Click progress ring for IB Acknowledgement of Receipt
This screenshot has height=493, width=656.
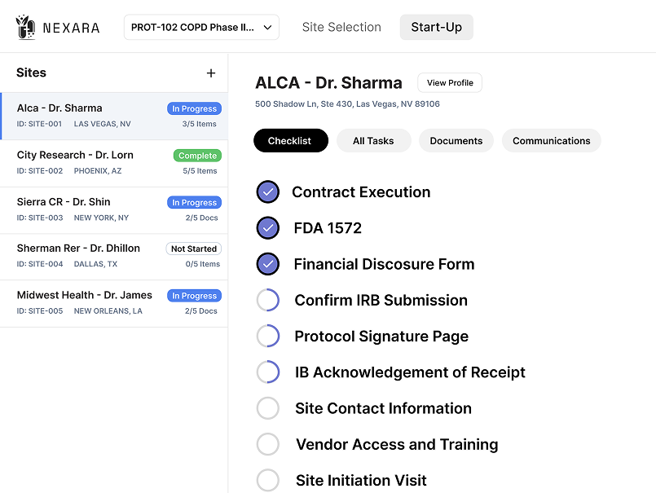coord(268,372)
